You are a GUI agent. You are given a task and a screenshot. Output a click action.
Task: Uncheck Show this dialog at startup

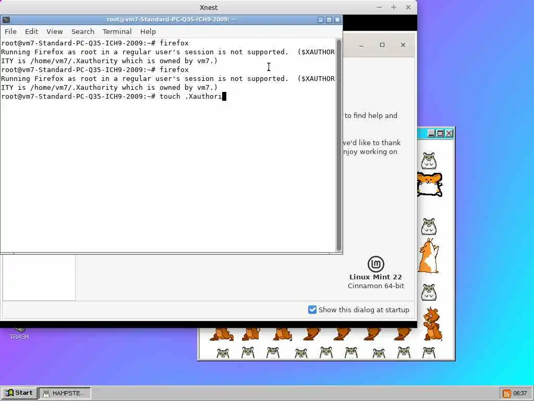point(312,310)
